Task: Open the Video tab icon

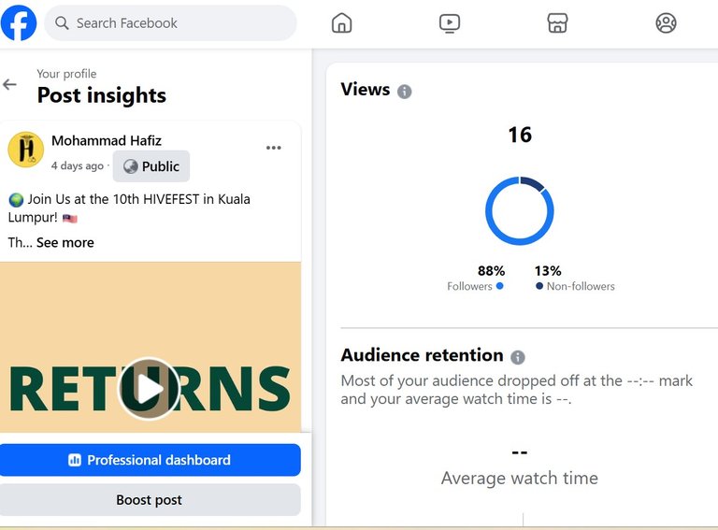Action: [450, 22]
